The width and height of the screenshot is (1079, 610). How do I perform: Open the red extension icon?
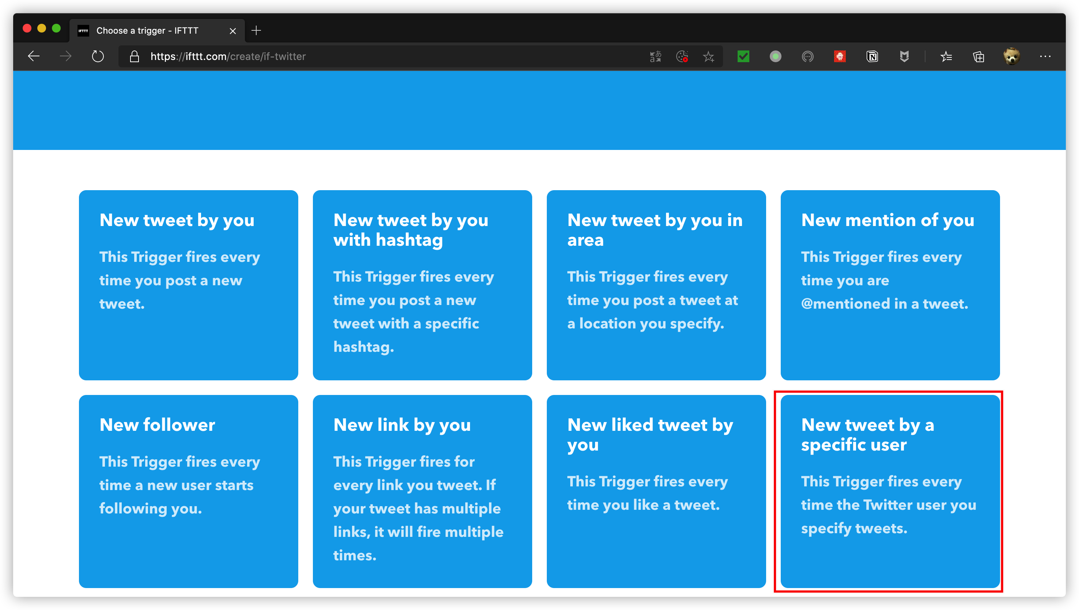[840, 56]
